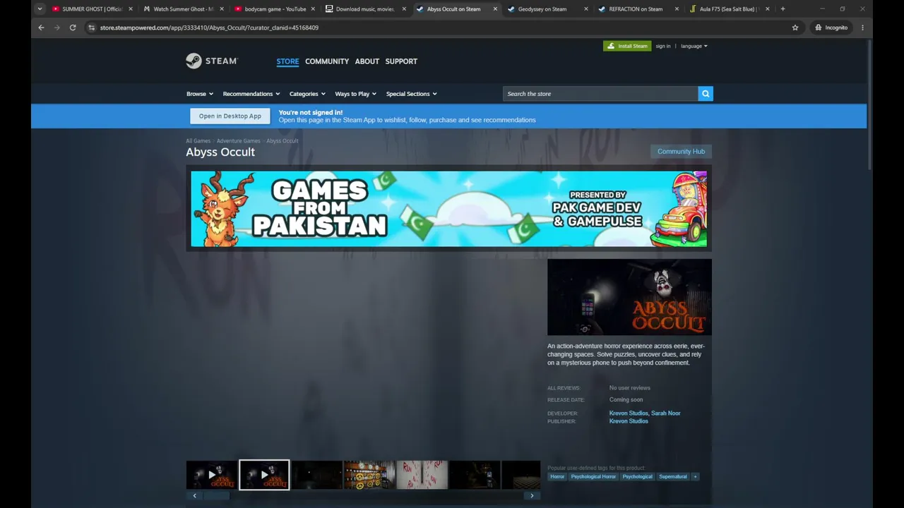Click the browser forward arrow

(x=57, y=28)
